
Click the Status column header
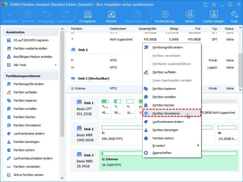click(229, 29)
